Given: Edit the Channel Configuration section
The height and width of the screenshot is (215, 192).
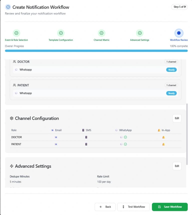Looking at the screenshot, I should 177,118.
